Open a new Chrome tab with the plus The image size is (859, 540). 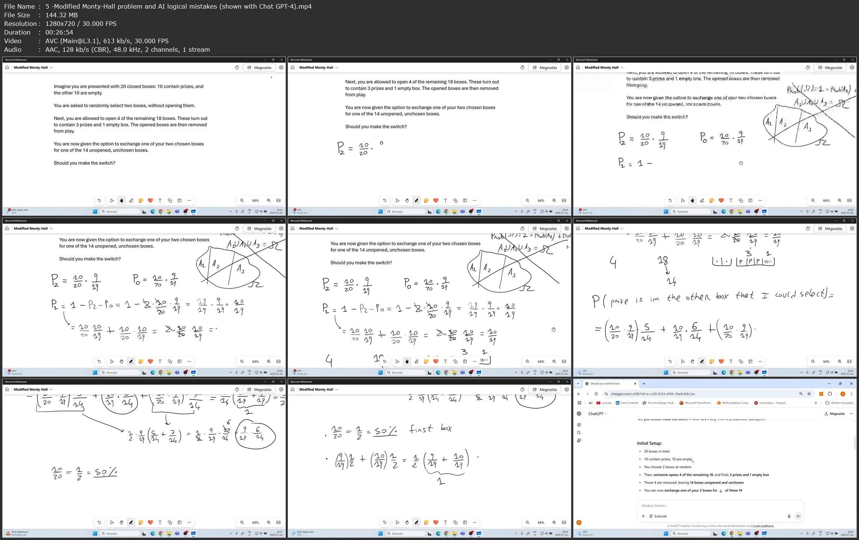point(644,384)
